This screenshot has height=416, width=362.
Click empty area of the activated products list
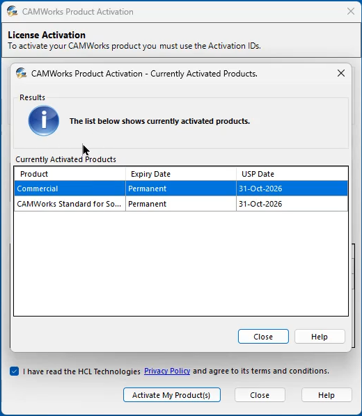coord(181,264)
